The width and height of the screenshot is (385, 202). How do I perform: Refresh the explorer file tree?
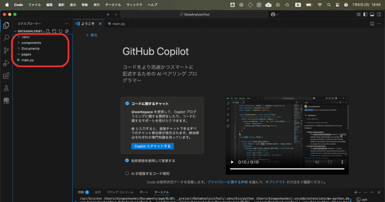61,31
